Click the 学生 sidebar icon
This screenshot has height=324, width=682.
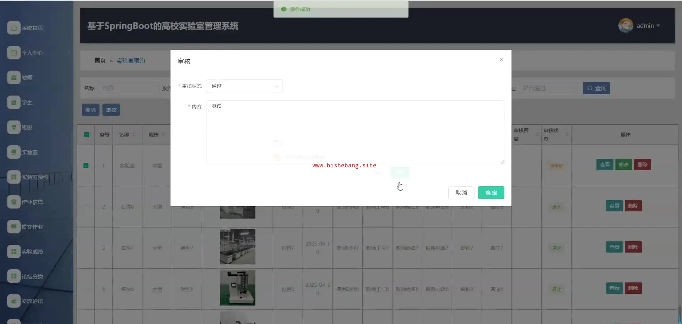[x=13, y=102]
